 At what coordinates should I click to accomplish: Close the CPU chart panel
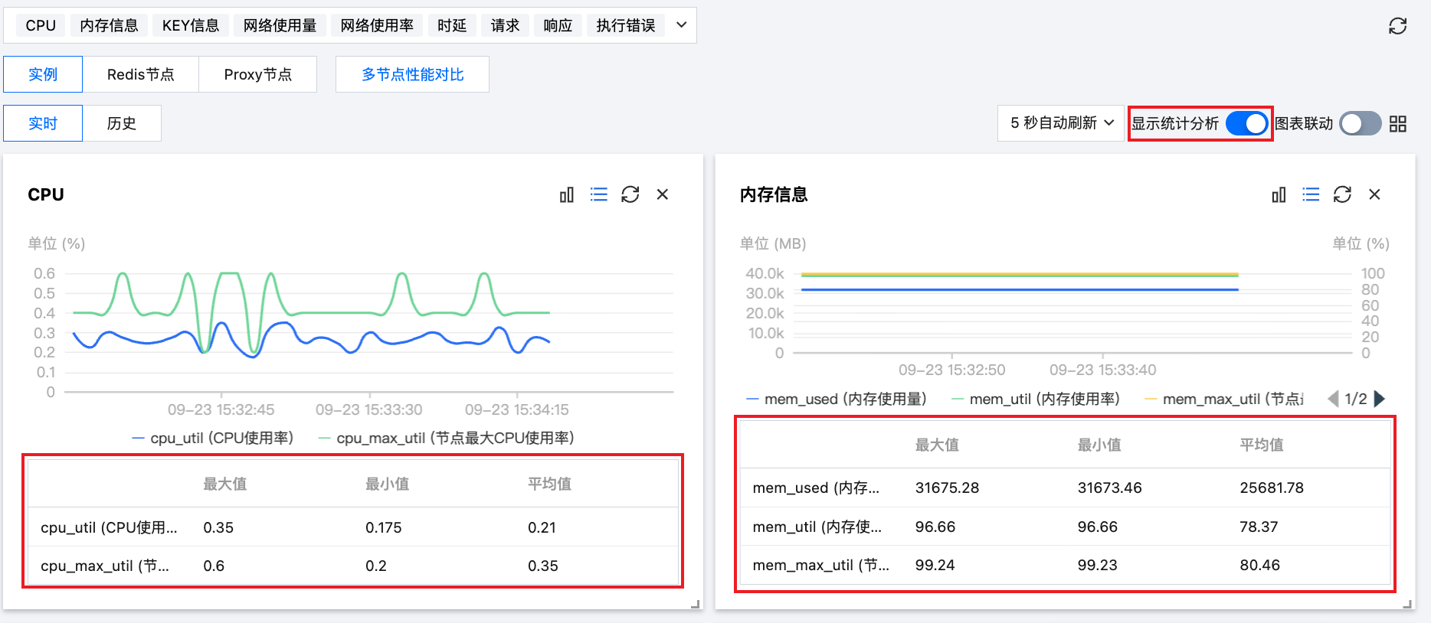663,195
